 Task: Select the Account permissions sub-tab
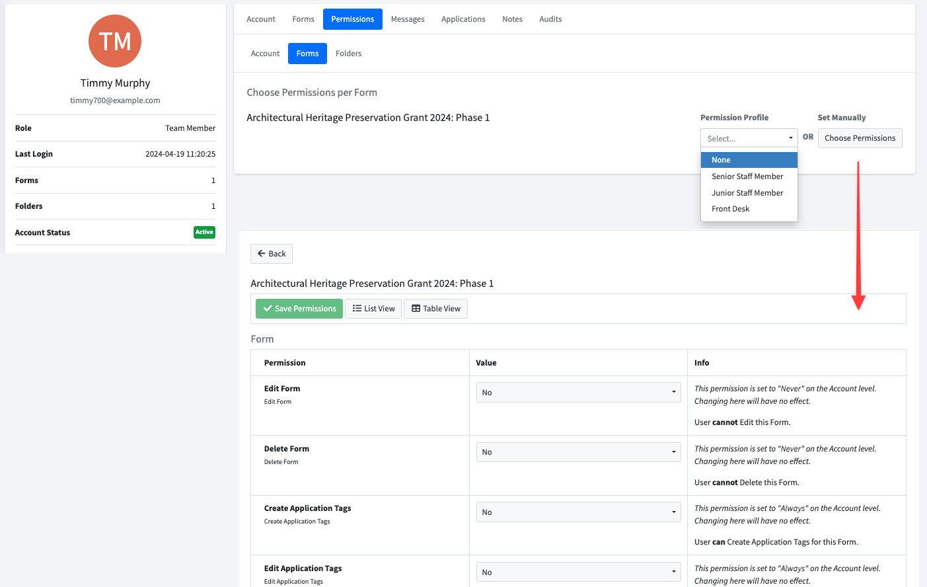point(265,54)
